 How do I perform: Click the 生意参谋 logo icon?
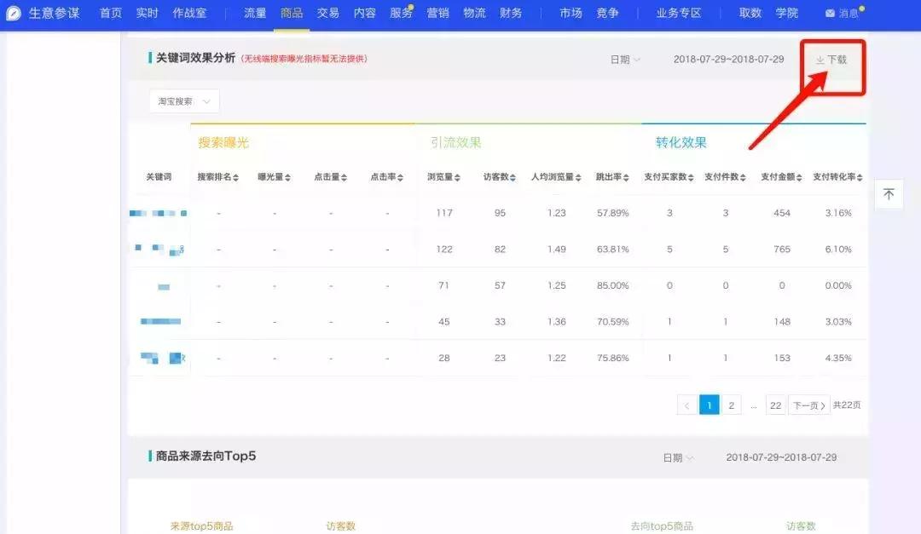[x=12, y=13]
